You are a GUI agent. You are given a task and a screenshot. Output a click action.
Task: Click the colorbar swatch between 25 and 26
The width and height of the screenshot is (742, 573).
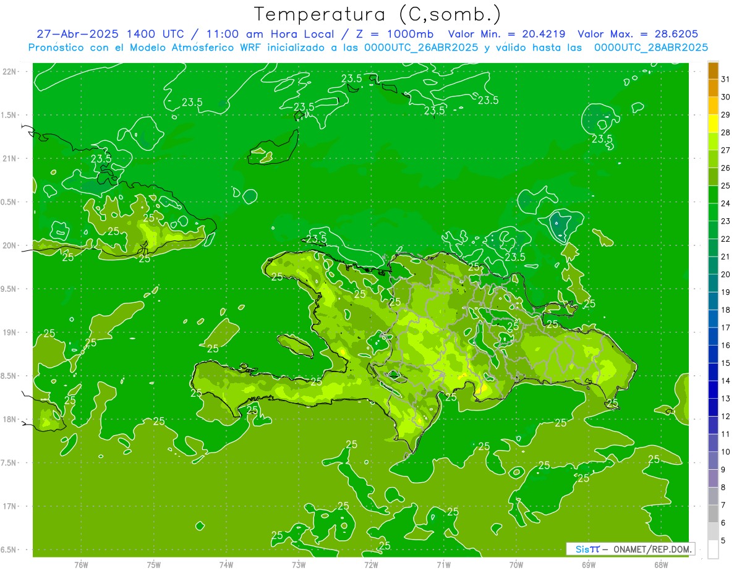point(713,177)
